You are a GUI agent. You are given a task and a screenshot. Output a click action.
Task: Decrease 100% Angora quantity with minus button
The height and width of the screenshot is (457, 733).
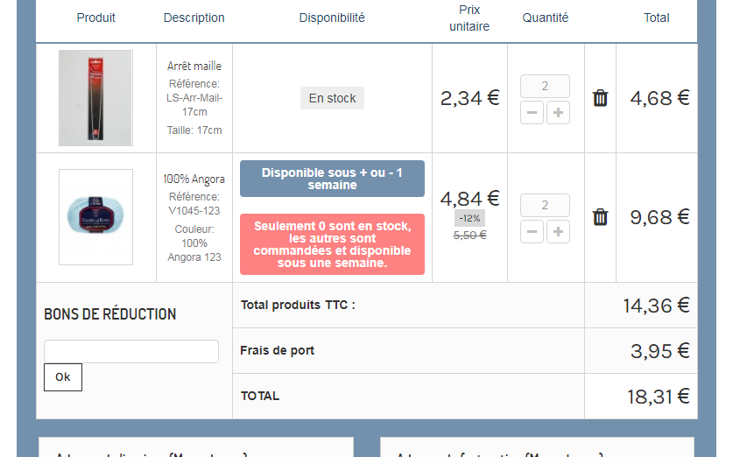point(532,232)
